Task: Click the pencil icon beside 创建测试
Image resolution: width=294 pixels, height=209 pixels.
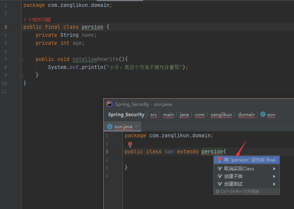Action: tap(220, 184)
